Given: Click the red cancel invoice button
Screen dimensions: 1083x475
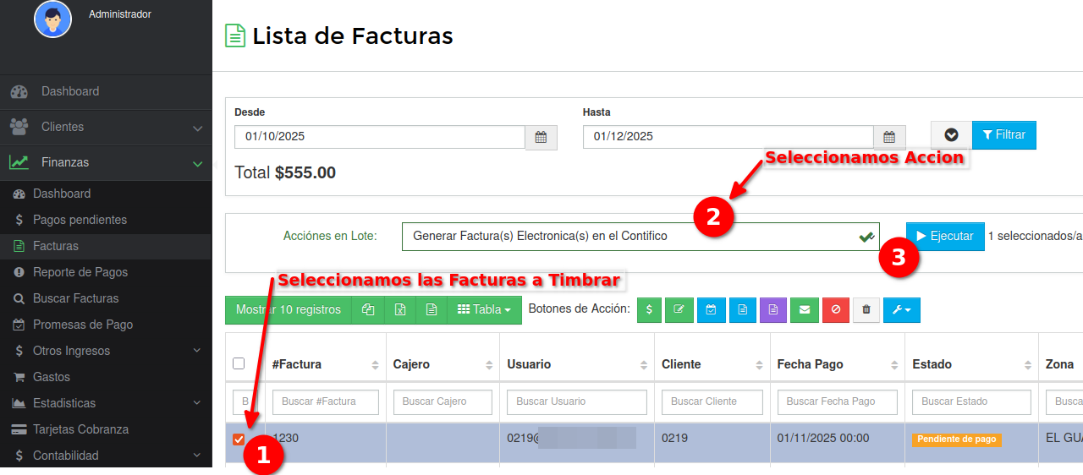Looking at the screenshot, I should (836, 310).
